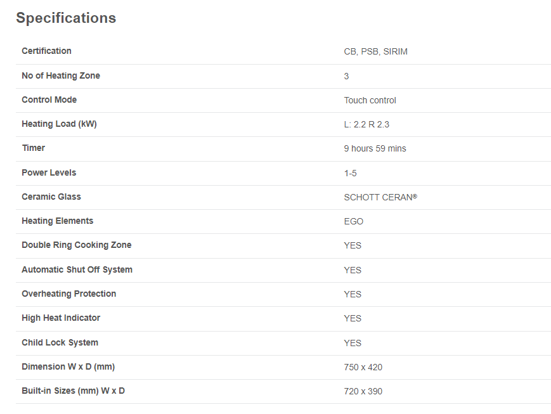Select the L: 2.2 R 2.3 value
This screenshot has width=551, height=414.
coord(366,124)
